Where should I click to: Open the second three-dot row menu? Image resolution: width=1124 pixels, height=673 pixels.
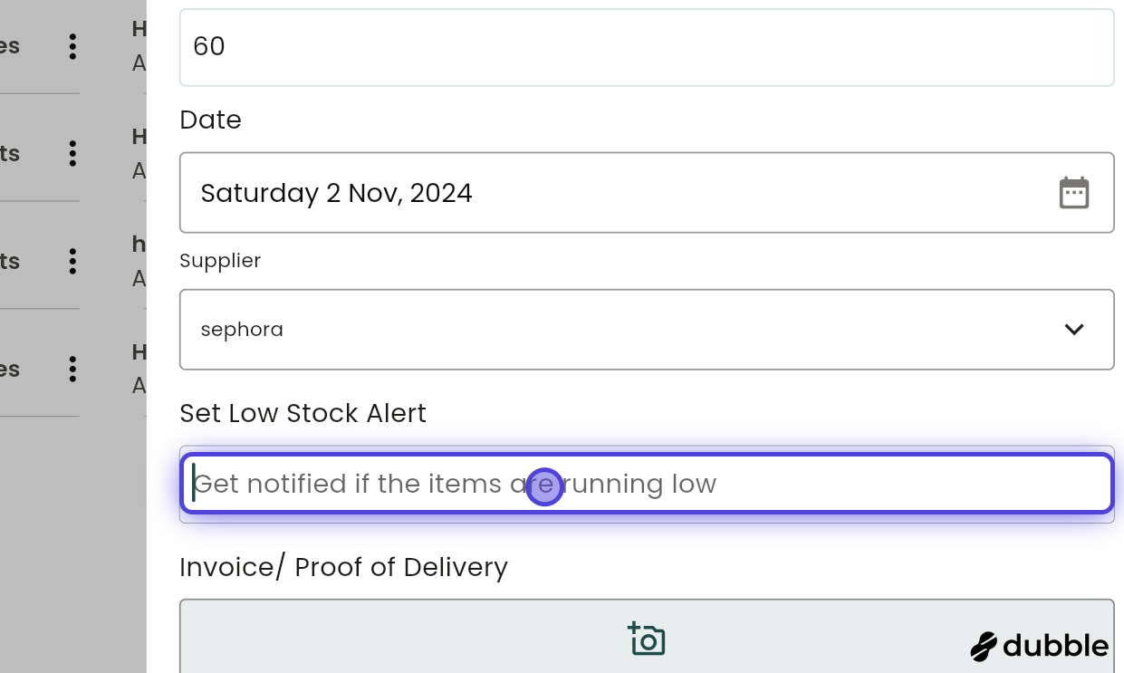[72, 154]
